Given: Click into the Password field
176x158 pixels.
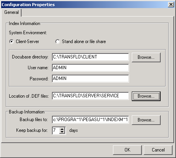Looking at the screenshot, I should coord(90,78).
